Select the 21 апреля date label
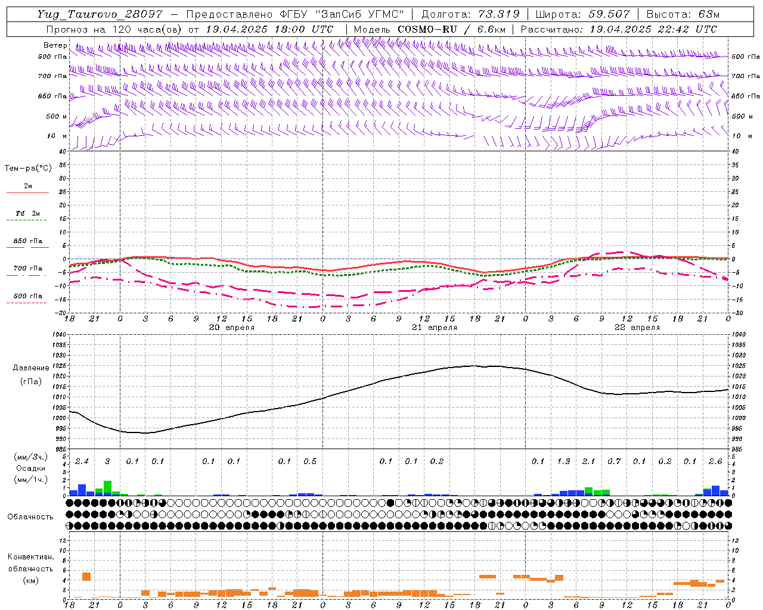The width and height of the screenshot is (763, 610). pos(435,328)
